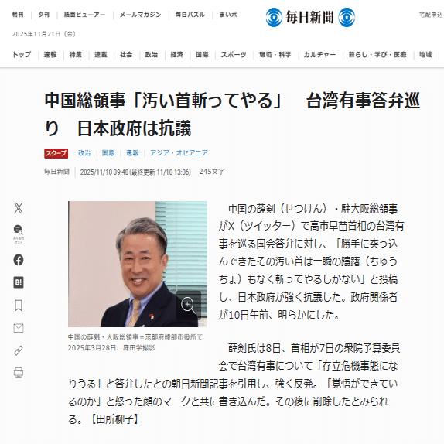Click the 毎日新聞 logo

click(310, 17)
